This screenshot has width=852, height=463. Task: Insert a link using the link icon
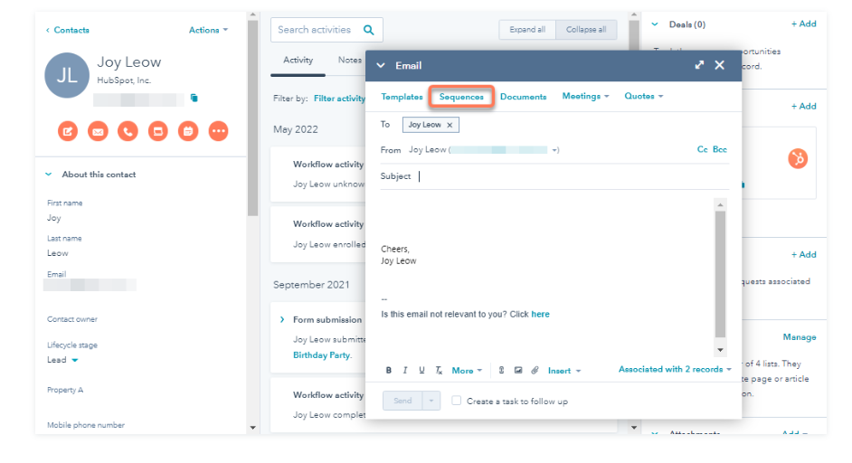tap(502, 370)
